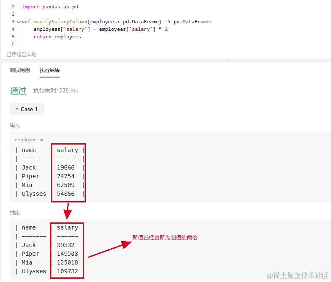331x282 pixels.
Task: Click the 执行用时: 228 ms text
Action: (x=55, y=90)
